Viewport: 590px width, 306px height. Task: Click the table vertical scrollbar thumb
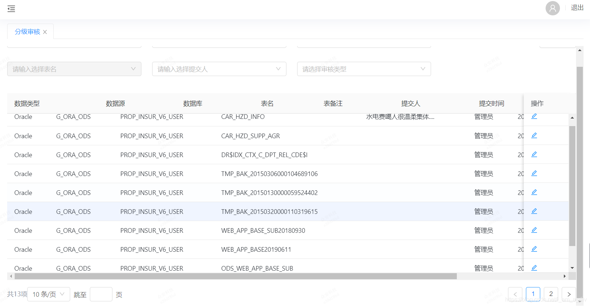coord(572,186)
